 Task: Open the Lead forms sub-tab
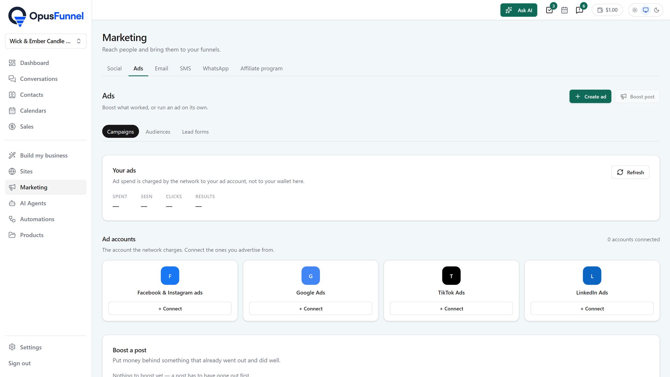pos(195,132)
